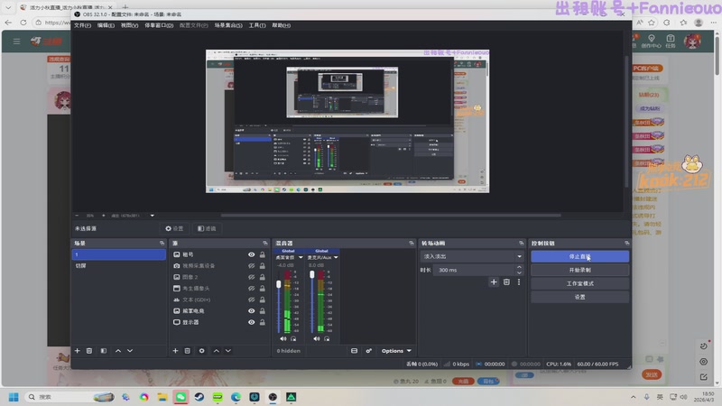Toggle the lock on the display capture source
This screenshot has width=722, height=406.
(x=262, y=322)
